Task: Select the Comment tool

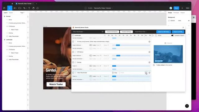Action: pos(37,8)
